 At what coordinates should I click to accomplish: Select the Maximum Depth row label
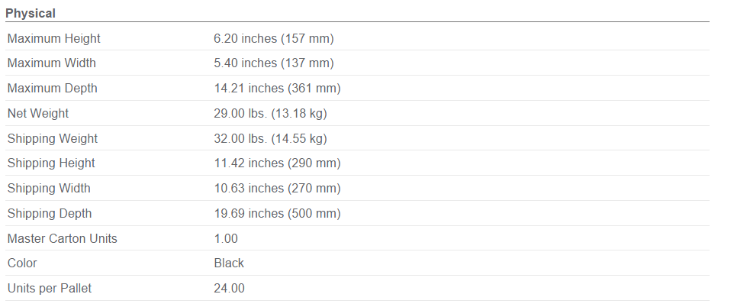(53, 88)
